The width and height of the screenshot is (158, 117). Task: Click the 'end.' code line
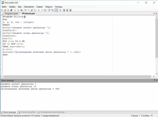[x=5, y=55]
